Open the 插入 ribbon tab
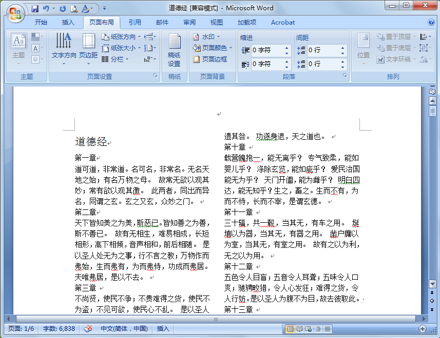The height and width of the screenshot is (338, 440). [x=68, y=23]
